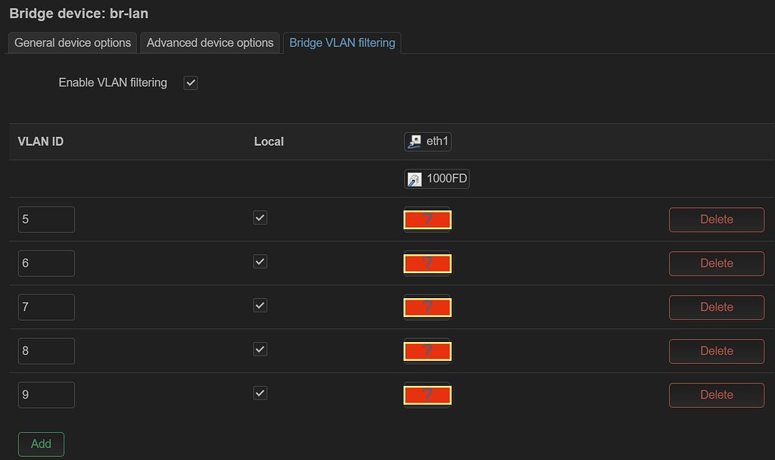Select the Bridge VLAN filtering tab

coord(342,43)
